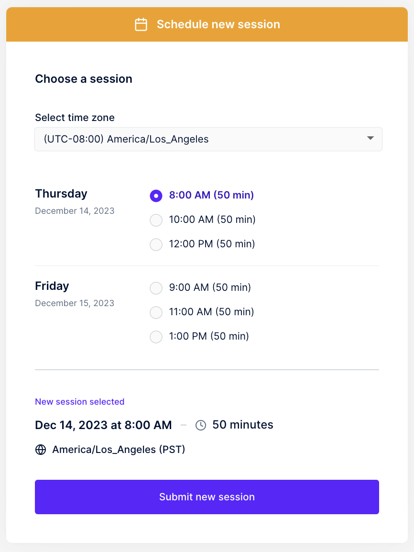Click the clock icon beside 50 minutes
Image resolution: width=414 pixels, height=552 pixels.
pos(200,425)
